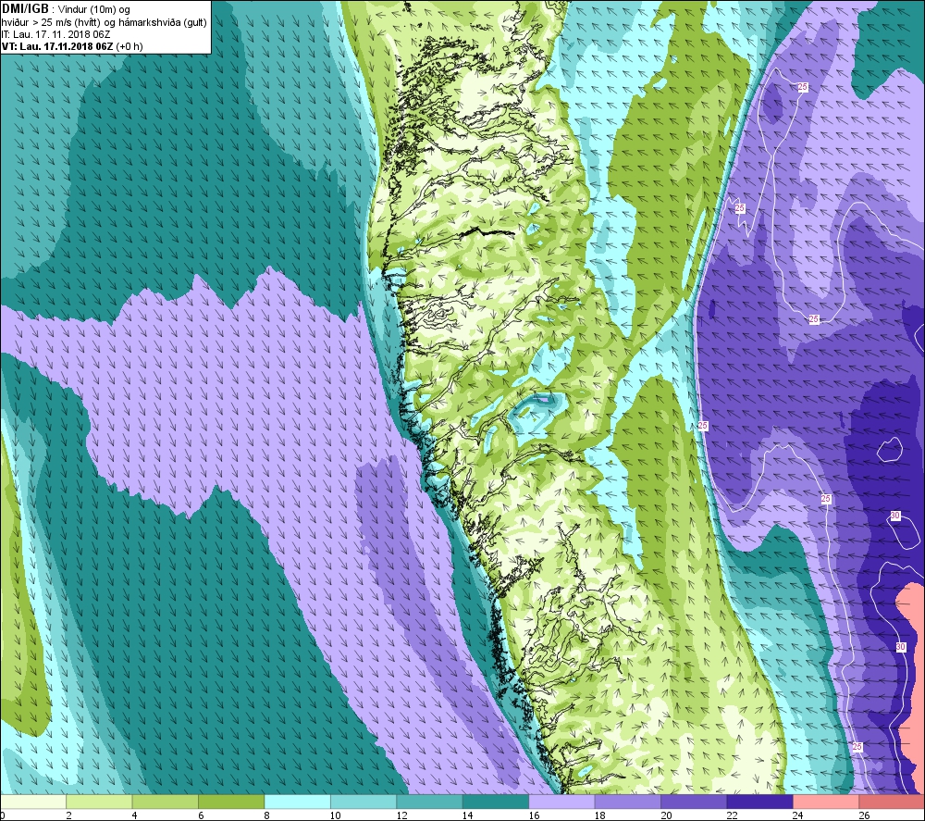
Task: Click the pale cream 0–2 m/s legend swatch
Action: tap(33, 802)
